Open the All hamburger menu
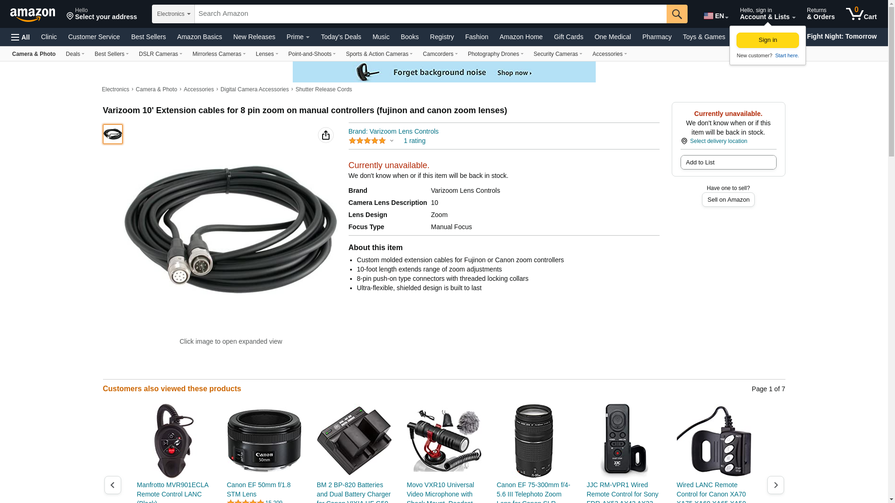The height and width of the screenshot is (503, 895). [21, 37]
